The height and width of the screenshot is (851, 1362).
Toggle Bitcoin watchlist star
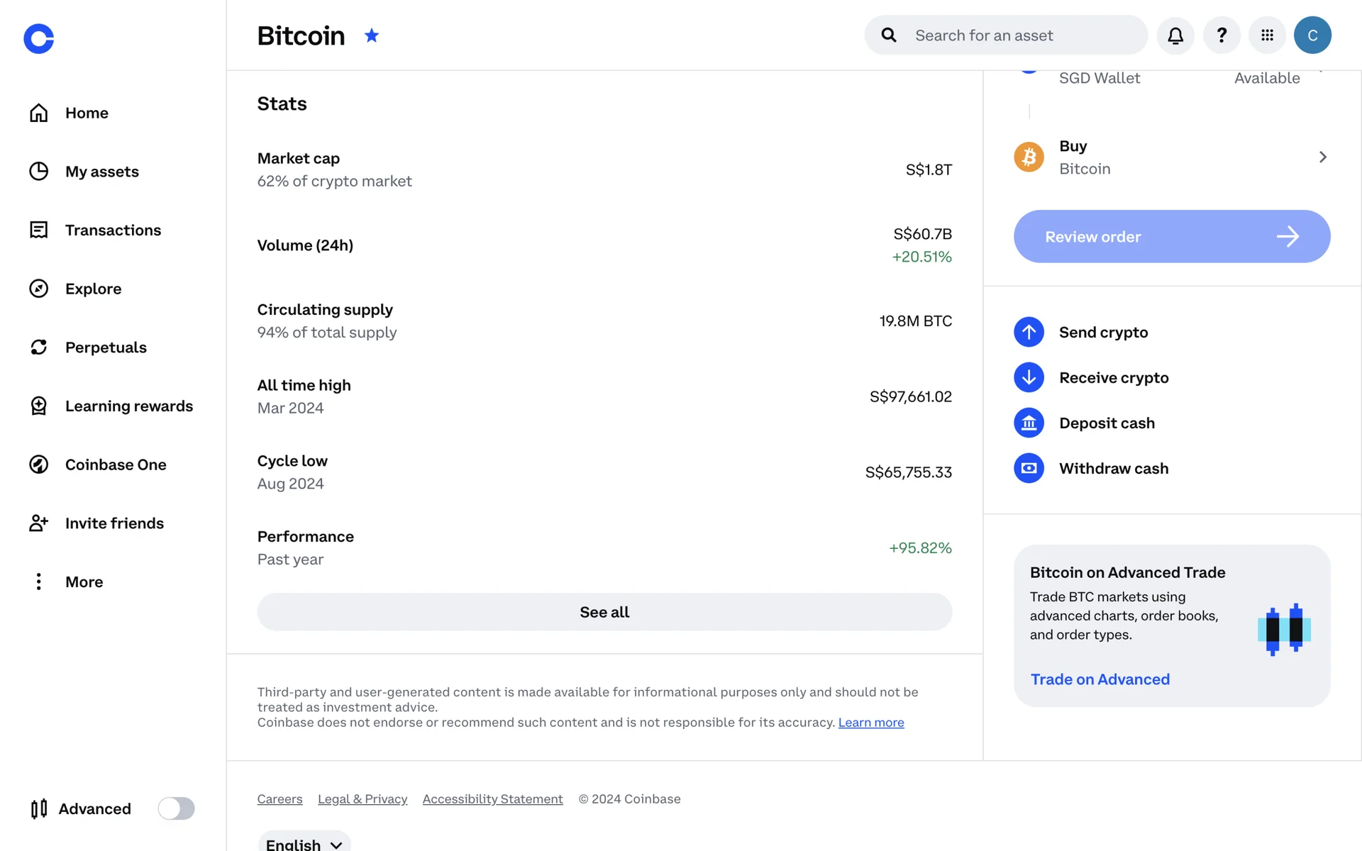coord(372,35)
